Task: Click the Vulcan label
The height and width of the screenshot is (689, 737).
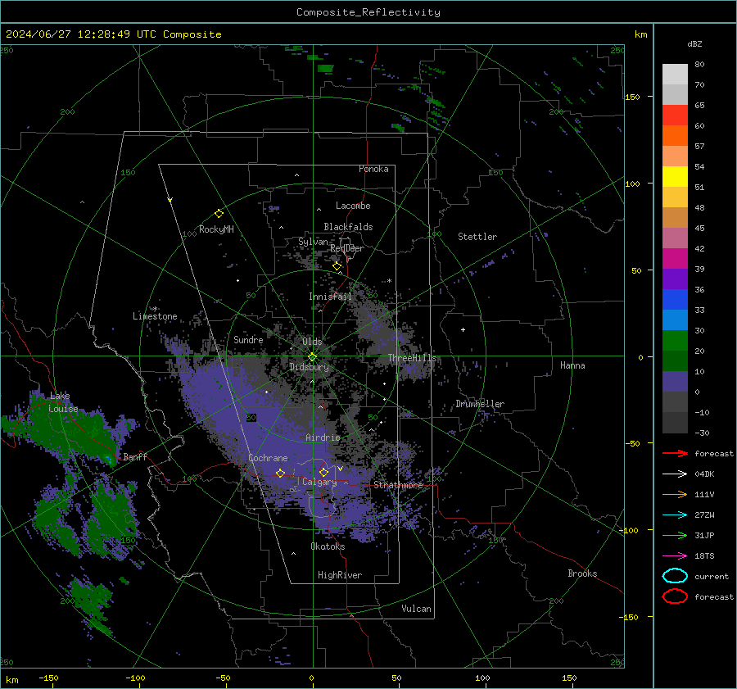Action: (416, 609)
